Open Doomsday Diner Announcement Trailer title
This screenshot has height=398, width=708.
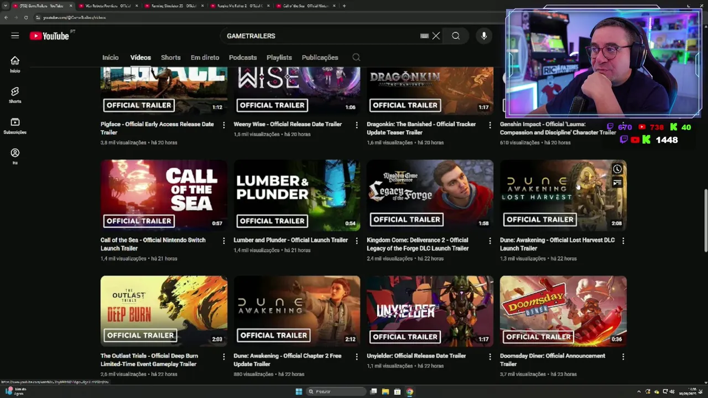pos(553,360)
